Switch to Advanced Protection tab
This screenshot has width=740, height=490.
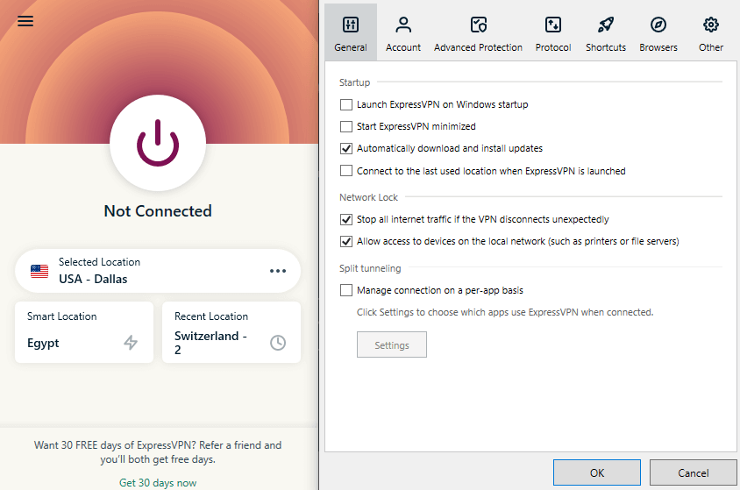(478, 33)
